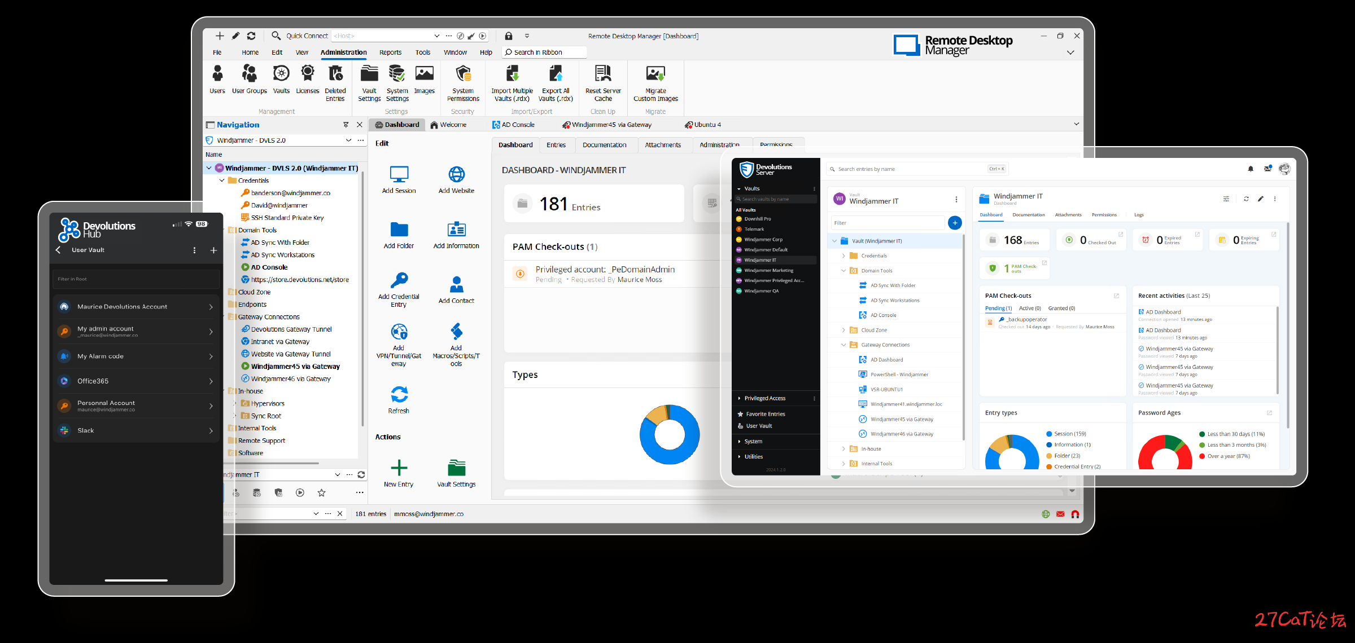Click Add Website in dashboard
1355x643 pixels.
point(456,180)
